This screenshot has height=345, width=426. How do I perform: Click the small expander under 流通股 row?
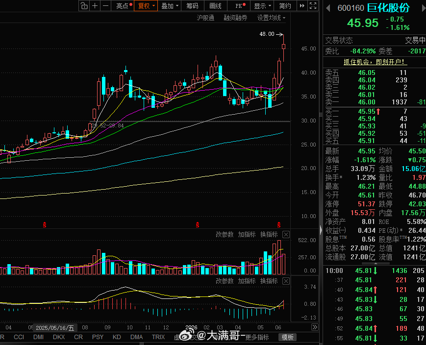[376, 264]
